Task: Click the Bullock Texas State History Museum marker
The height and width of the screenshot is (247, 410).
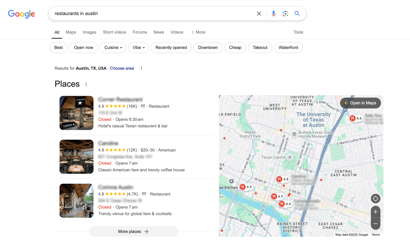Action: point(294,134)
